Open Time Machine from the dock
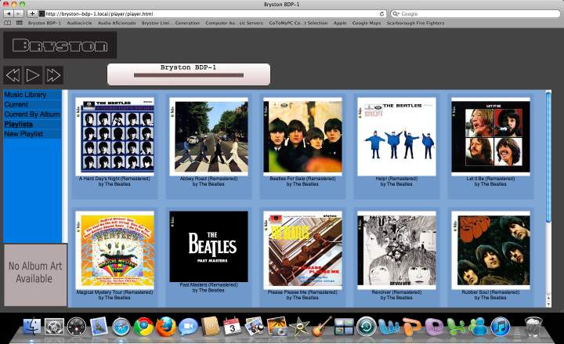 pyautogui.click(x=366, y=327)
